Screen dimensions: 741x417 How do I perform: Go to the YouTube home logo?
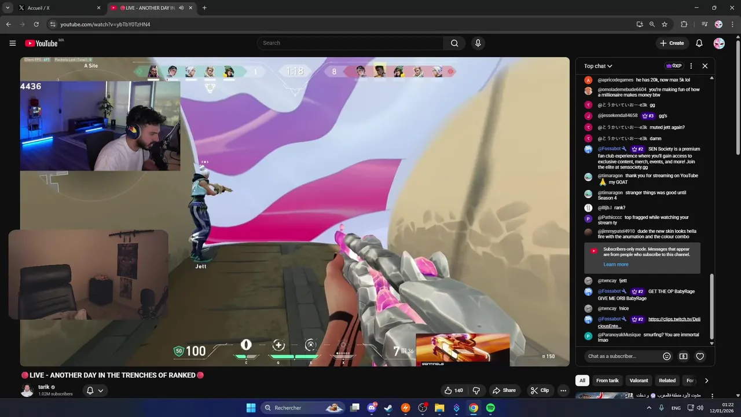[x=41, y=43]
